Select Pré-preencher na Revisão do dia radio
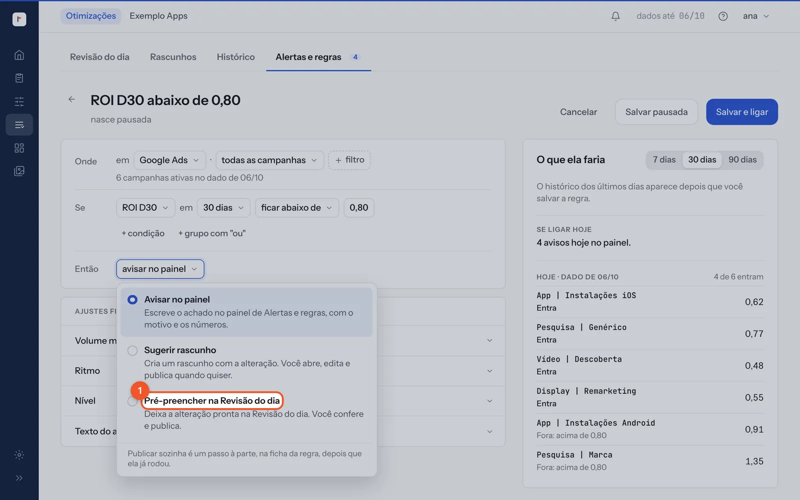The image size is (800, 500). tap(132, 401)
